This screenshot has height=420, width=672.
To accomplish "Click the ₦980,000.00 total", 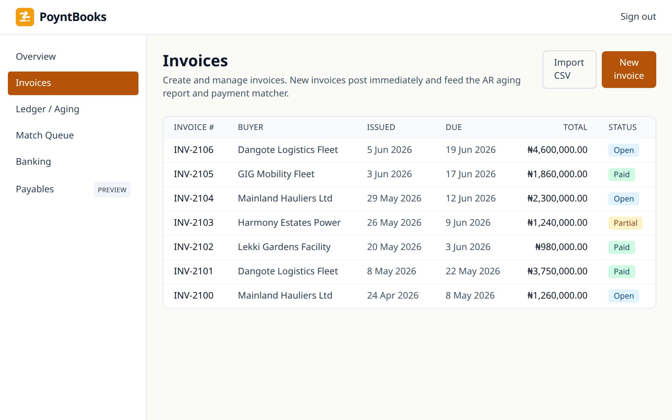I will pyautogui.click(x=561, y=247).
